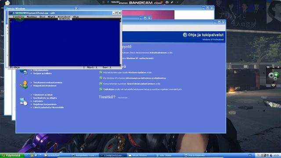Screen dimensions: 281x158
Task: Open the Helppokäyttötoiminnot help topic
Action: point(45,86)
